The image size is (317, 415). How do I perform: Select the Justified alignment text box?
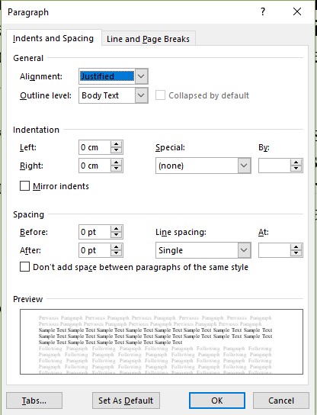pyautogui.click(x=107, y=76)
